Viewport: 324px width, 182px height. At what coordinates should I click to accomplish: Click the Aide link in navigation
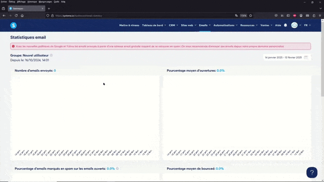point(278,25)
